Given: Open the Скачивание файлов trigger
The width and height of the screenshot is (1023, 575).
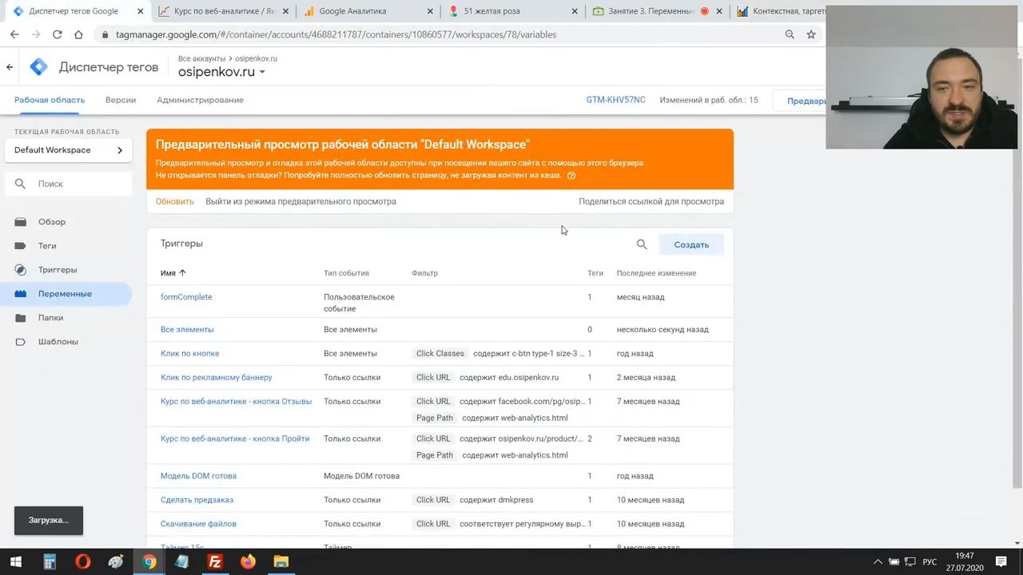Looking at the screenshot, I should click(198, 524).
